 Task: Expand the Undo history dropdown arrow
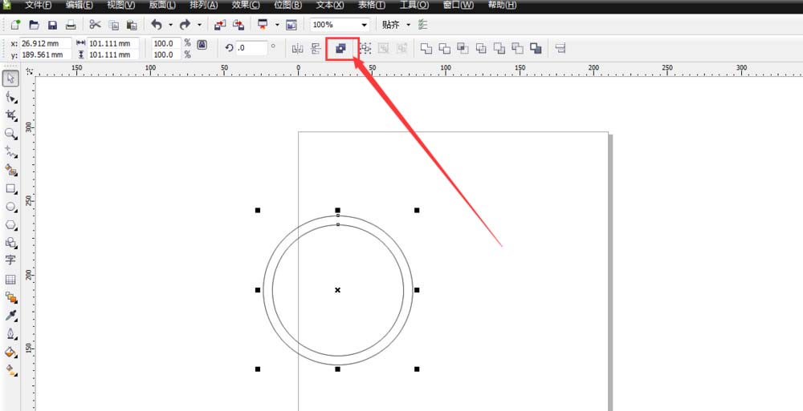pyautogui.click(x=170, y=25)
